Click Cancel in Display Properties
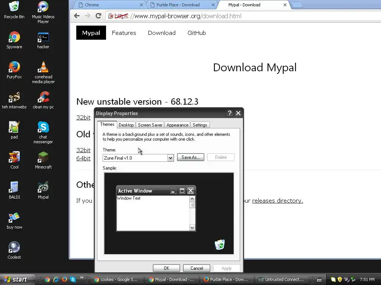 [196, 268]
